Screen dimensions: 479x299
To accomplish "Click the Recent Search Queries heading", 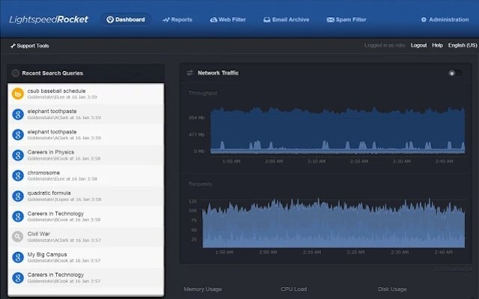I will 52,73.
